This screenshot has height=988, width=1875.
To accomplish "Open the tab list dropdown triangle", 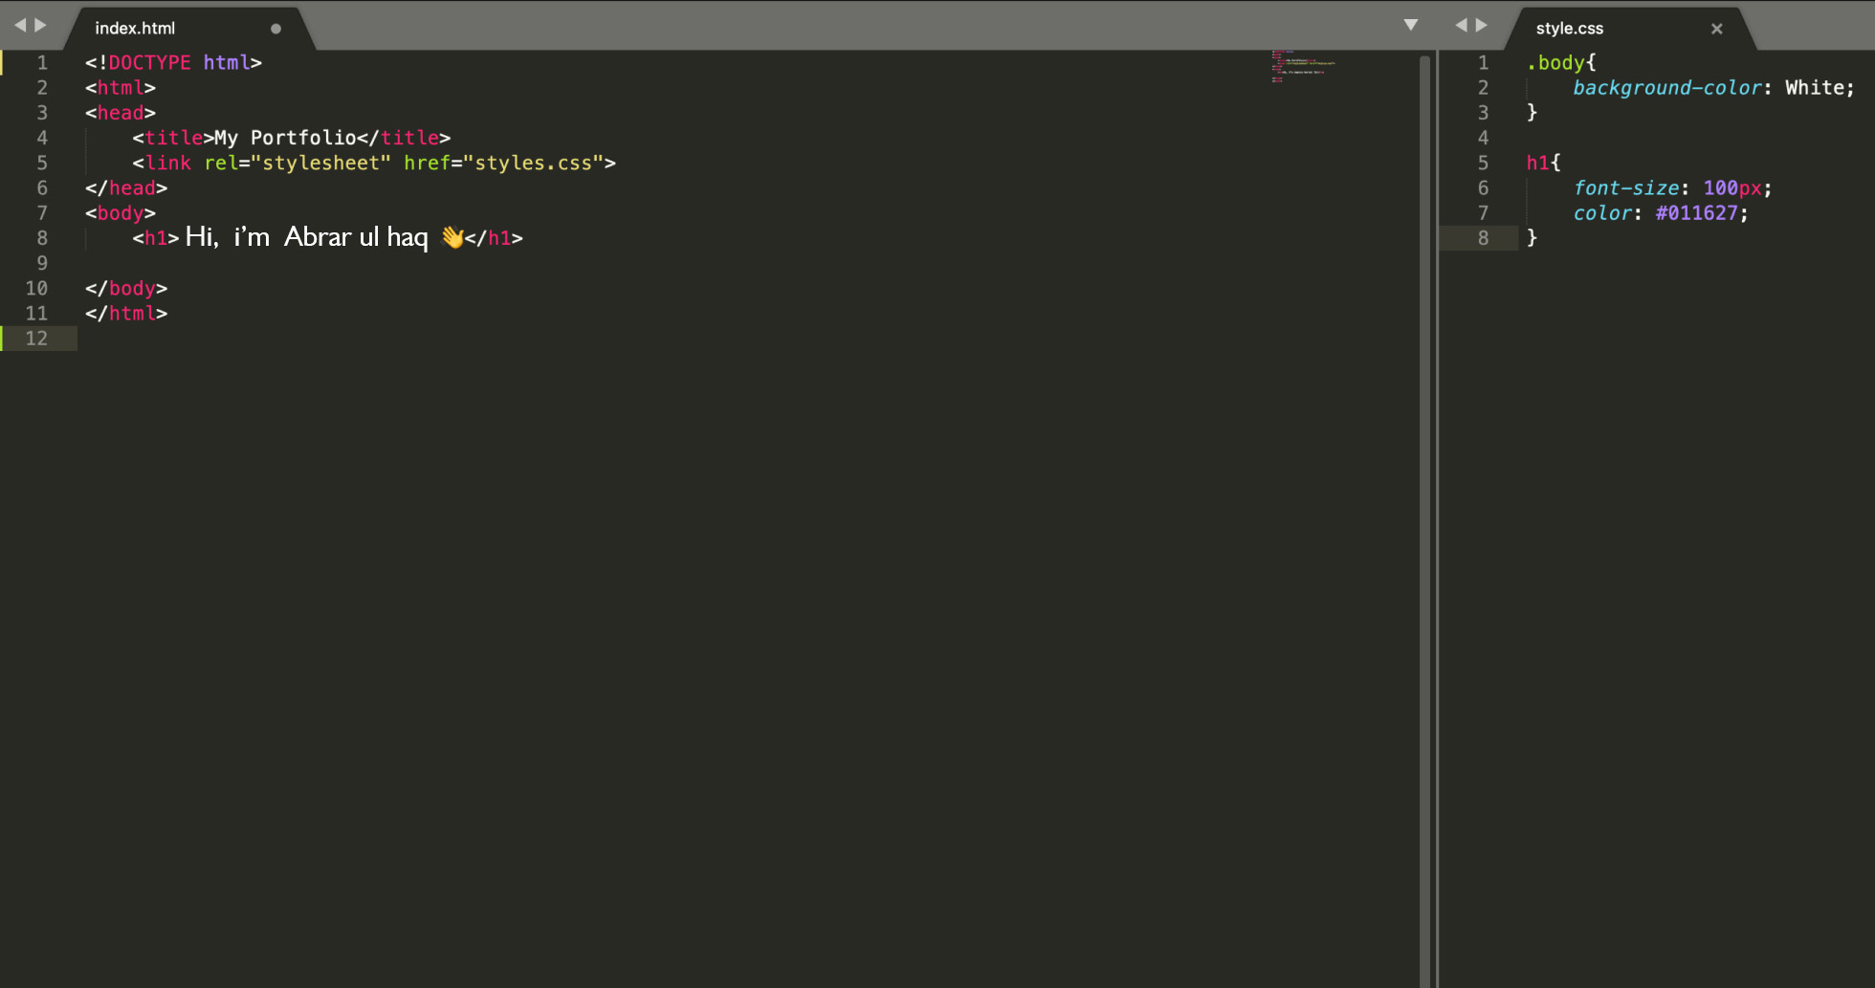I will click(x=1410, y=26).
